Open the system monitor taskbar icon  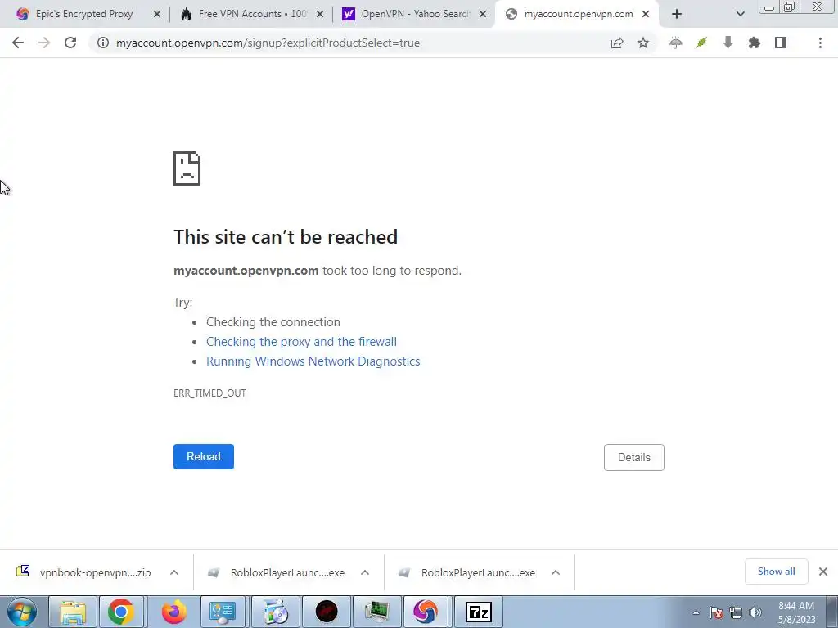tap(377, 612)
